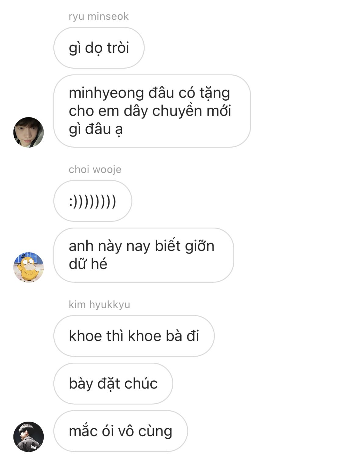Select the sender name kim hyukkyu
Viewport: 357px width, 457px height.
tap(99, 304)
